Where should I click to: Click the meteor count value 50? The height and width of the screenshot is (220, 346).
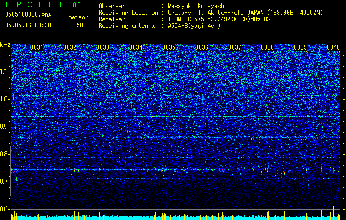click(x=80, y=25)
